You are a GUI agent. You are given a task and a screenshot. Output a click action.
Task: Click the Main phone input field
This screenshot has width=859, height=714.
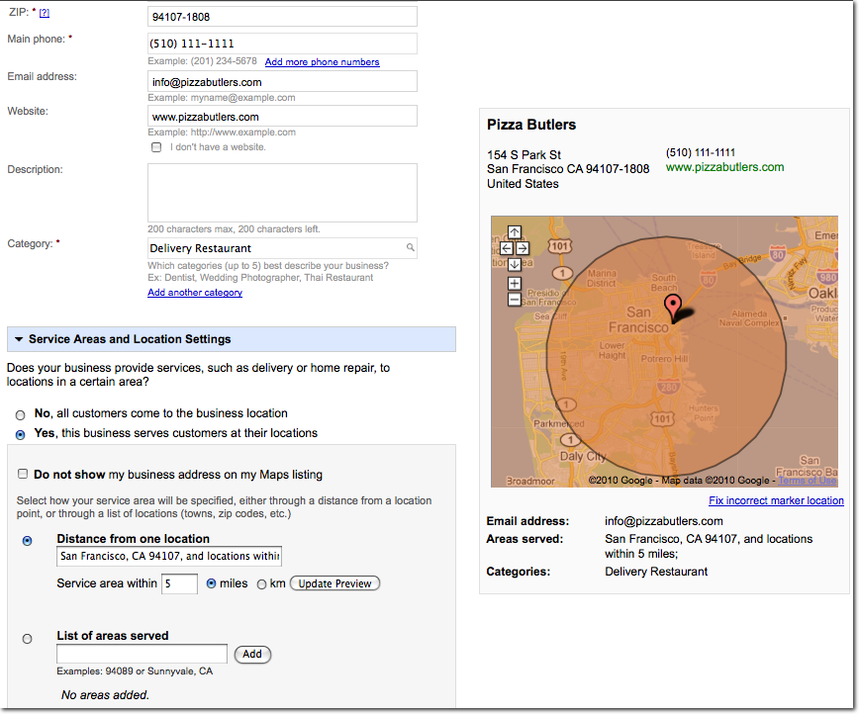[x=282, y=44]
